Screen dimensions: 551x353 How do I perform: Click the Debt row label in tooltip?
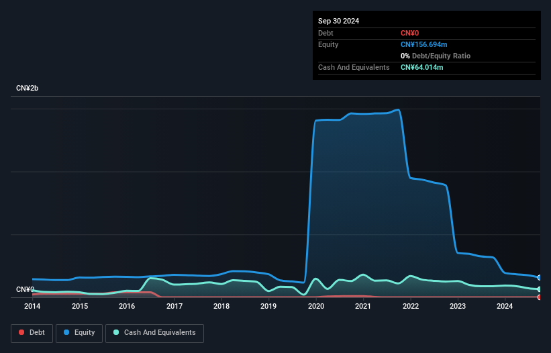click(x=325, y=33)
